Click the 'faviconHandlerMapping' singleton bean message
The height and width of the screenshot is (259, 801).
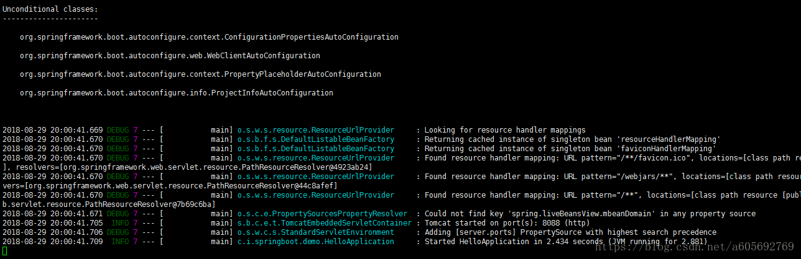tap(570, 149)
